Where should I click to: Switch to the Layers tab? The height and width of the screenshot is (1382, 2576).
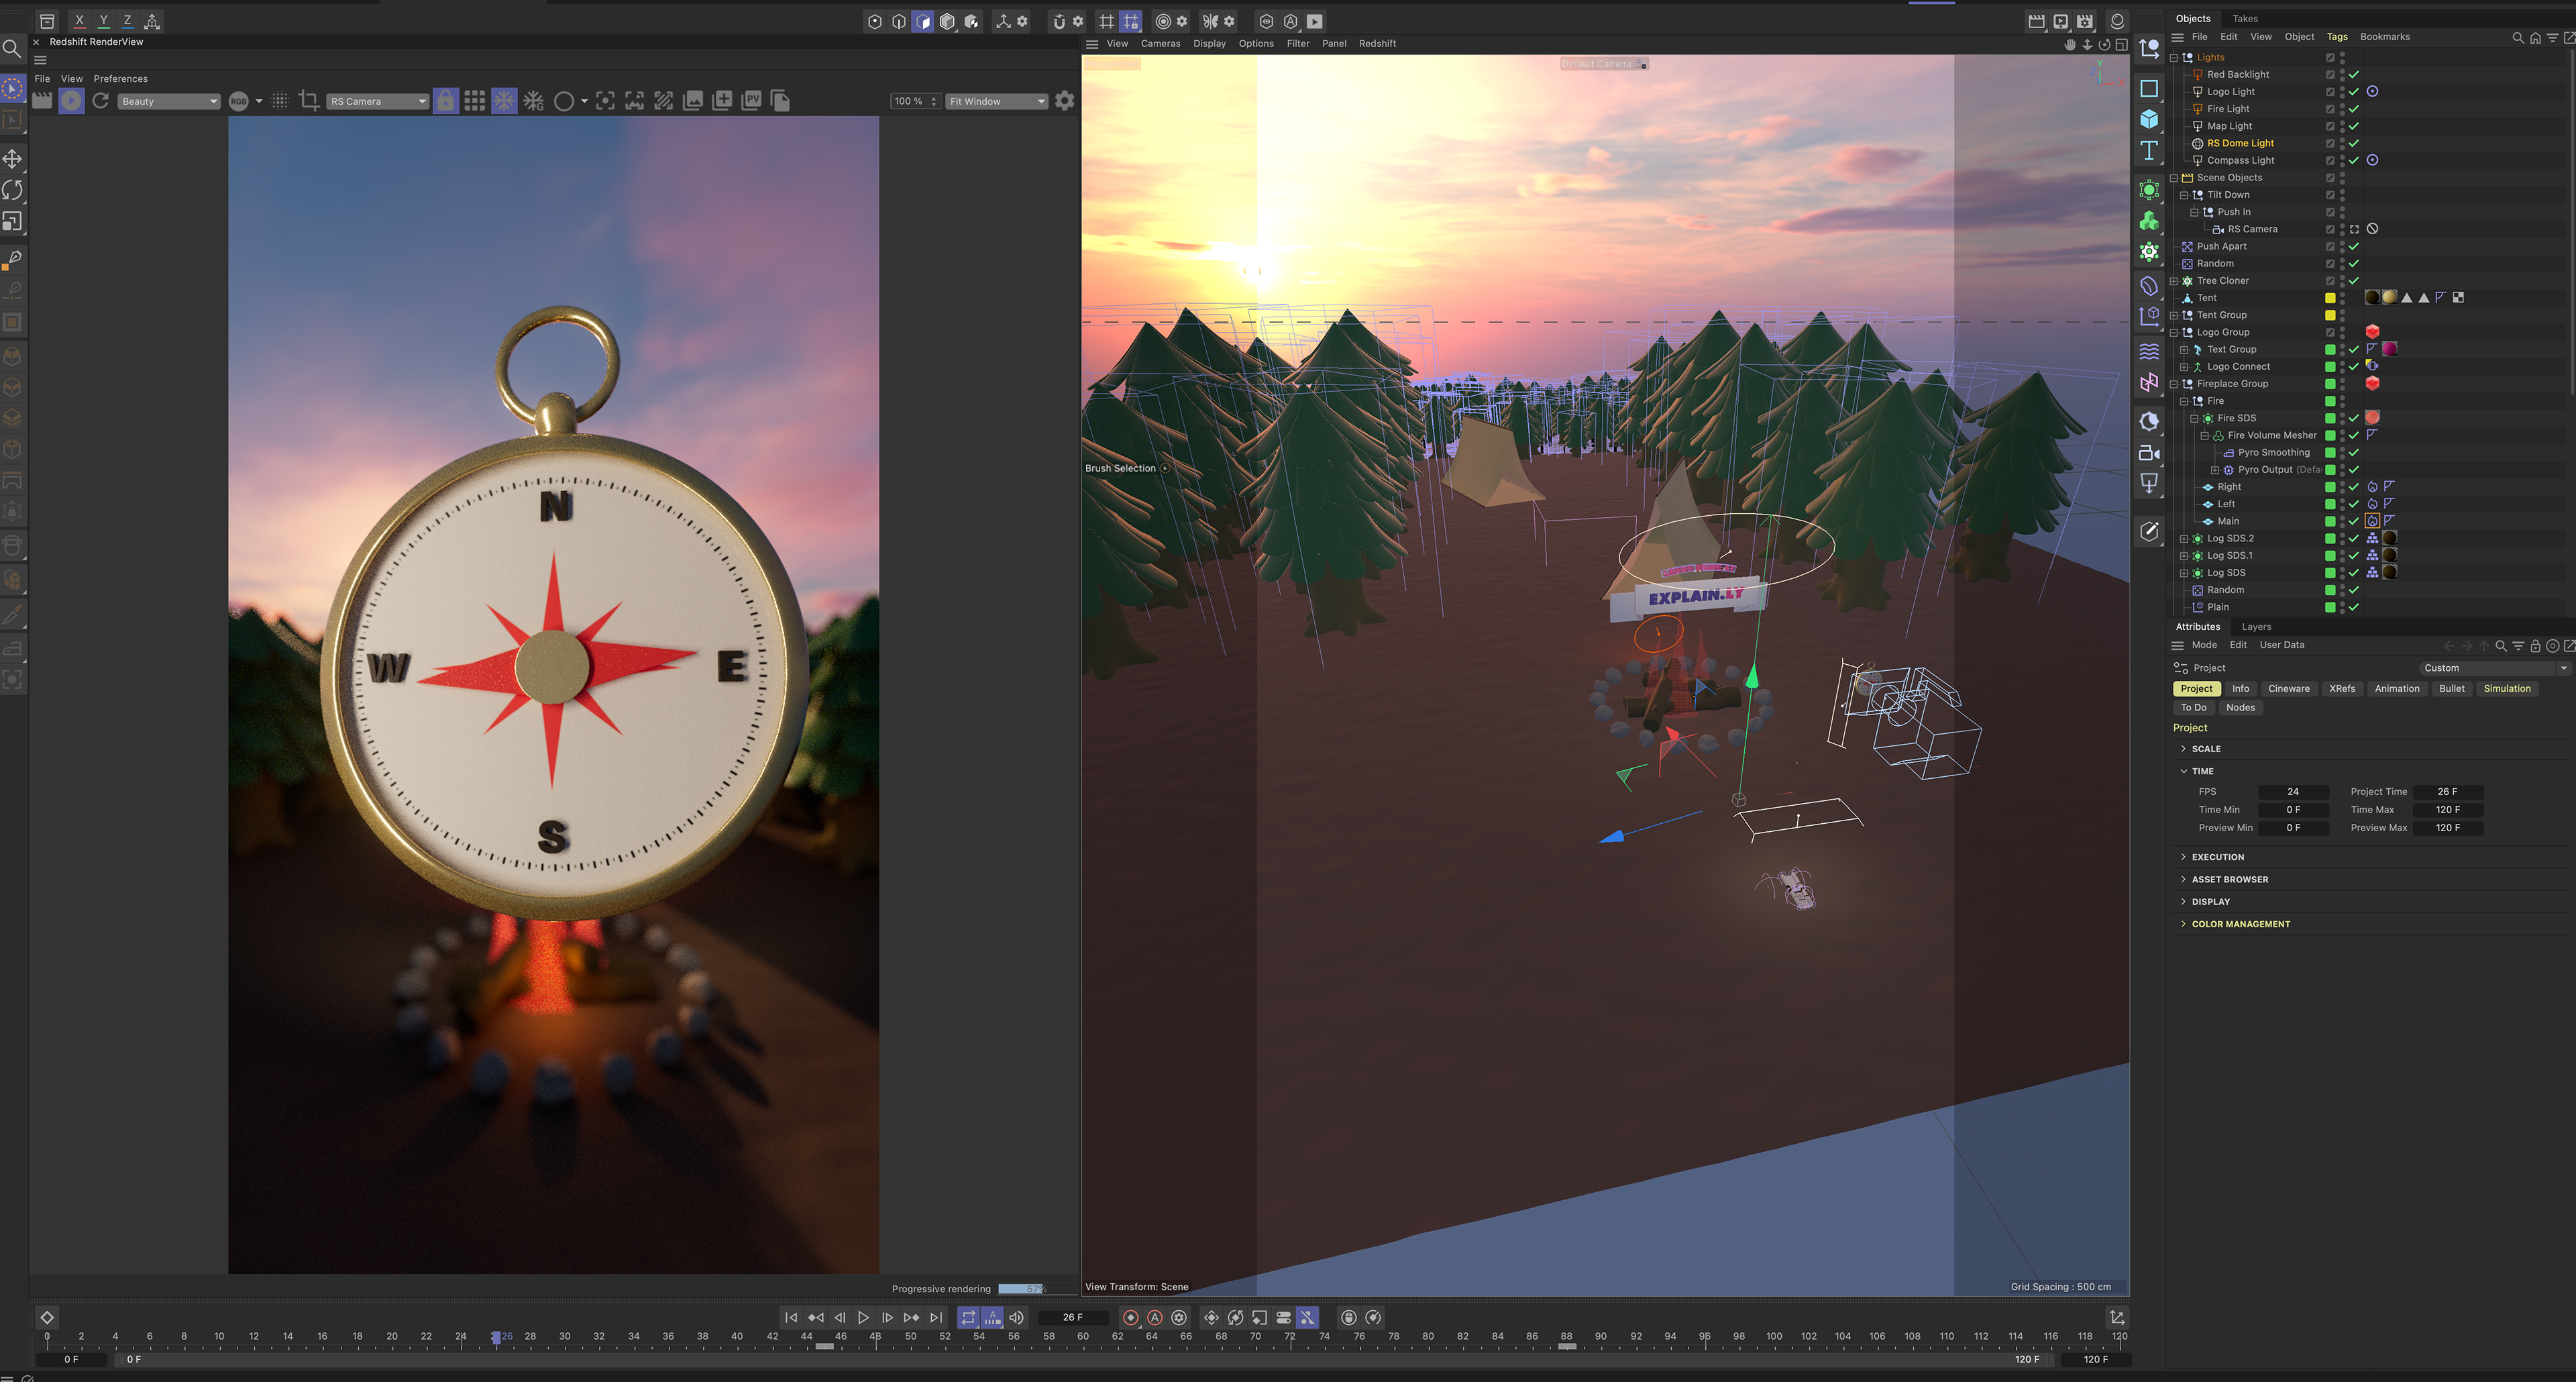tap(2256, 627)
